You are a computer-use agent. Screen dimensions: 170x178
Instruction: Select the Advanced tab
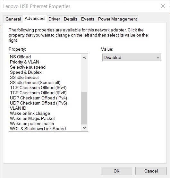pyautogui.click(x=35, y=19)
